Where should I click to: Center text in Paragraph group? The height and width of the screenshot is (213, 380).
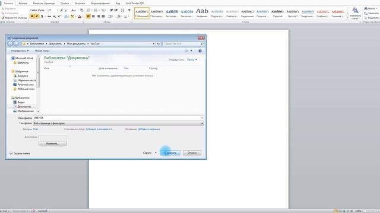tap(93, 16)
